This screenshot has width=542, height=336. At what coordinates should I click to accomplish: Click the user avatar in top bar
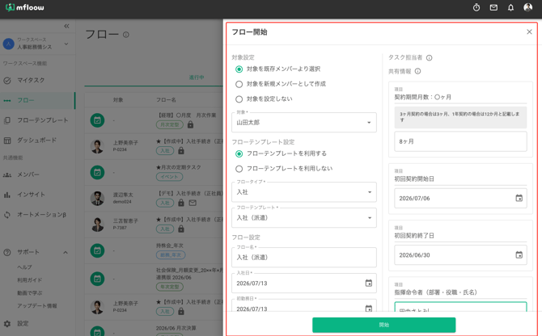click(527, 7)
